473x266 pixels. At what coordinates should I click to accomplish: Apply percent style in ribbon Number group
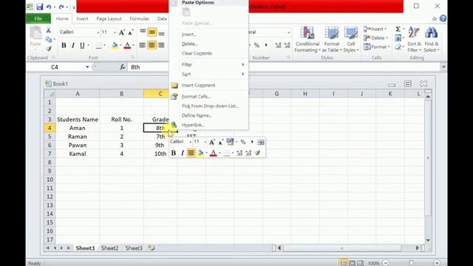point(256,45)
